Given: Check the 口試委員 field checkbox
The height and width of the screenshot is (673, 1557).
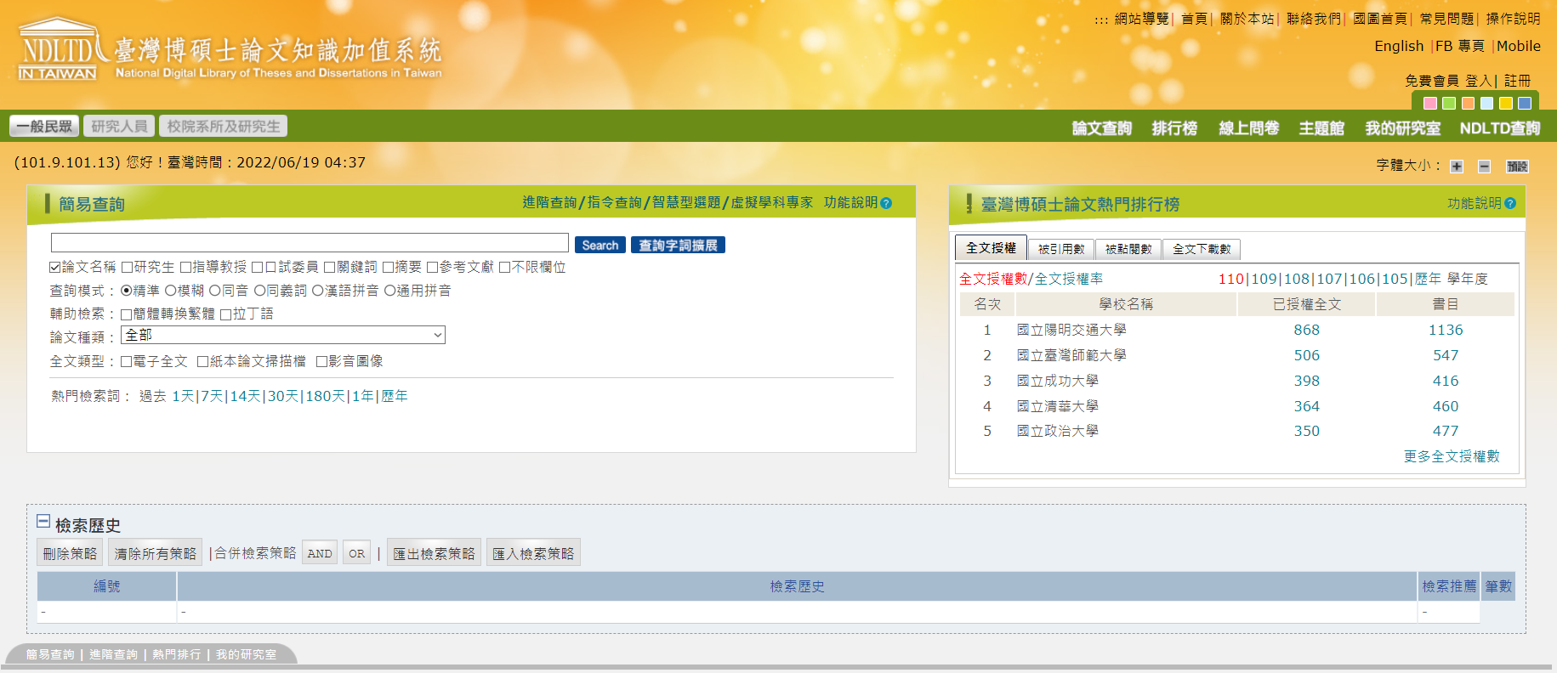Looking at the screenshot, I should (258, 268).
